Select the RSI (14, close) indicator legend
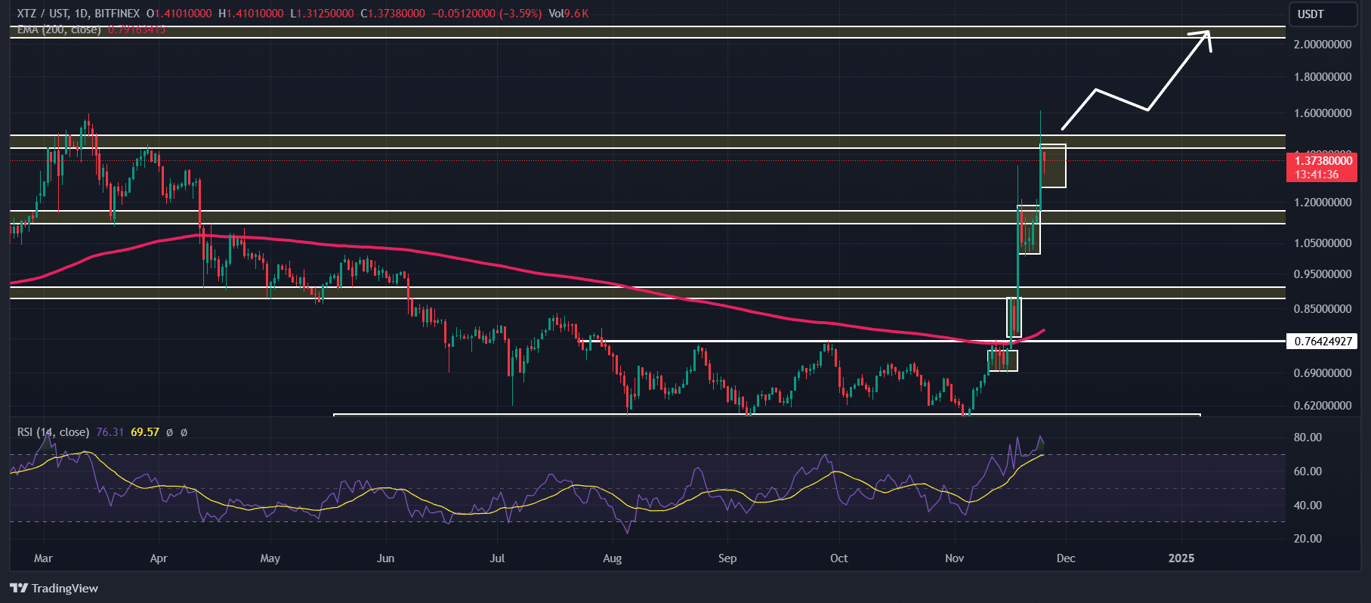The image size is (1371, 603). tap(53, 432)
